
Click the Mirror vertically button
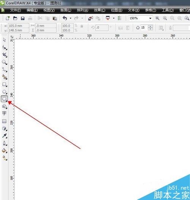click(x=128, y=28)
